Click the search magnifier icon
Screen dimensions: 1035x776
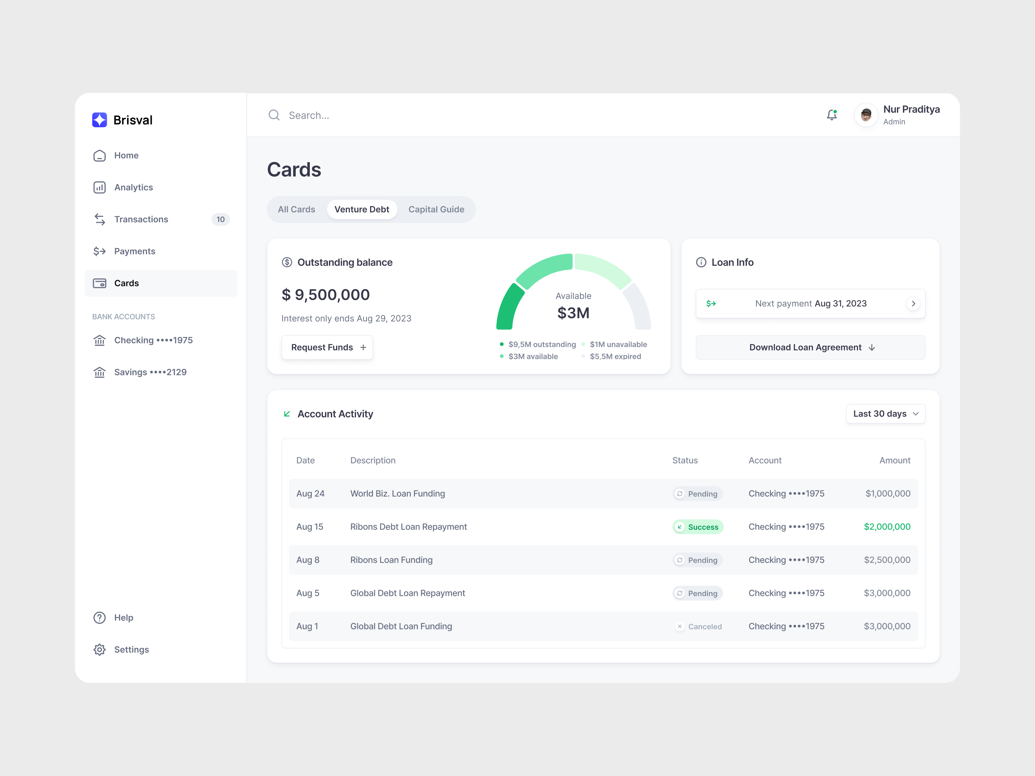click(274, 115)
